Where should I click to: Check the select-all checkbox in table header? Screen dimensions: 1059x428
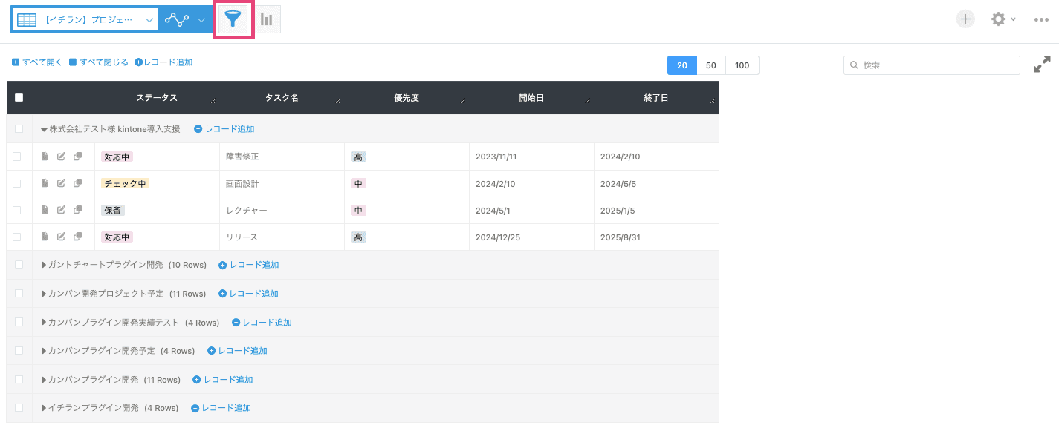click(19, 98)
